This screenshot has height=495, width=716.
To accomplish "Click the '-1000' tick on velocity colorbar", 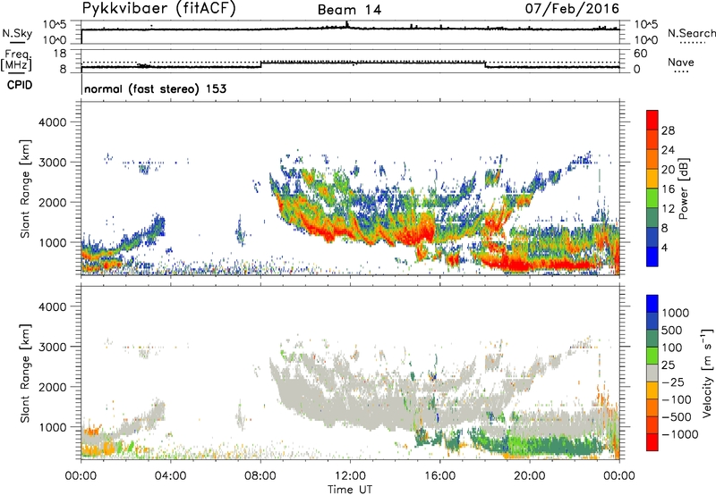I will 680,434.
